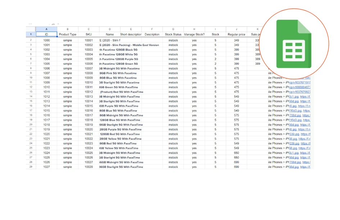Select the column D header
The height and width of the screenshot is (220, 340).
click(110, 29)
